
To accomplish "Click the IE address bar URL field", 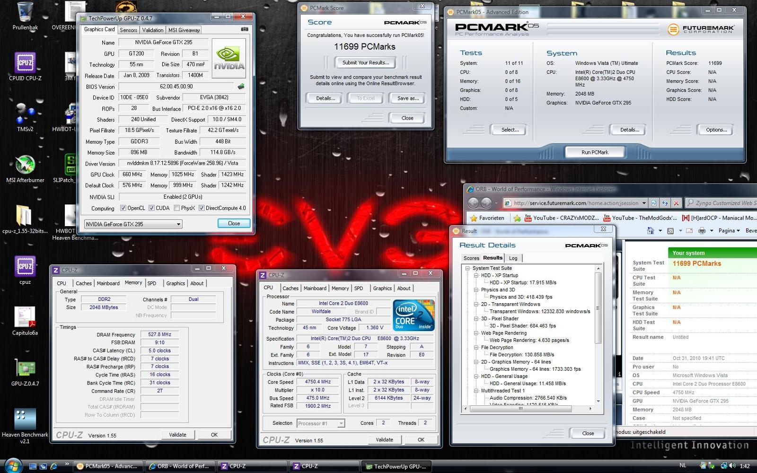I will (x=575, y=203).
